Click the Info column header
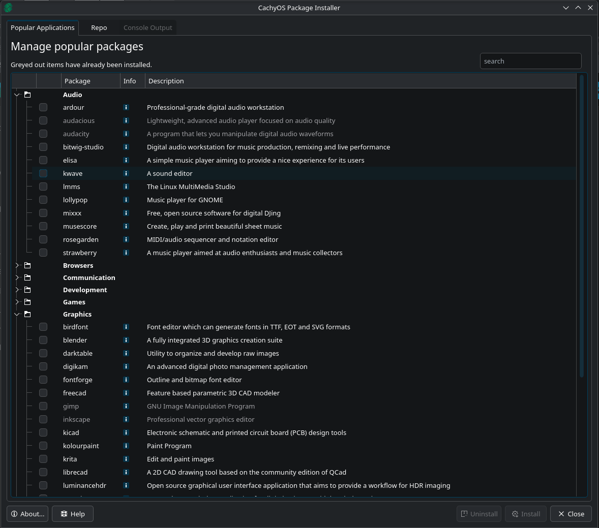Viewport: 599px width, 528px height. pyautogui.click(x=133, y=81)
